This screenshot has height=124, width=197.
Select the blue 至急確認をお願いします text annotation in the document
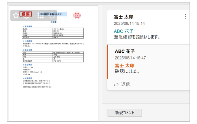(x=53, y=14)
